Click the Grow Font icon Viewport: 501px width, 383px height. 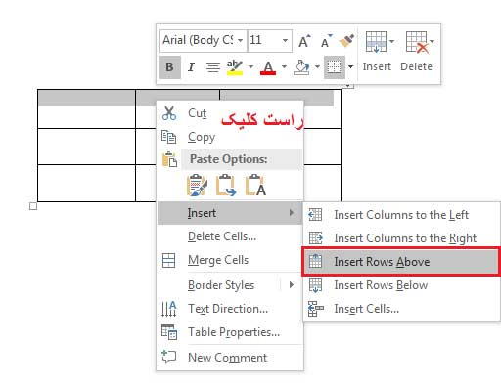pos(304,41)
